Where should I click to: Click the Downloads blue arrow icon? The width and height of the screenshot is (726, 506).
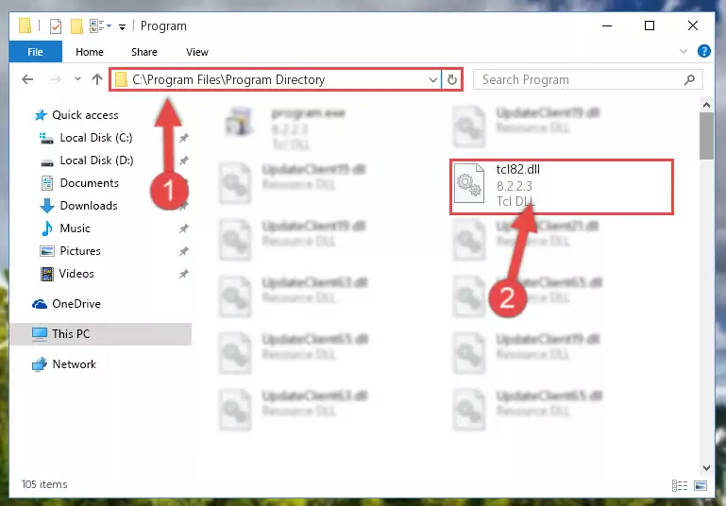47,206
